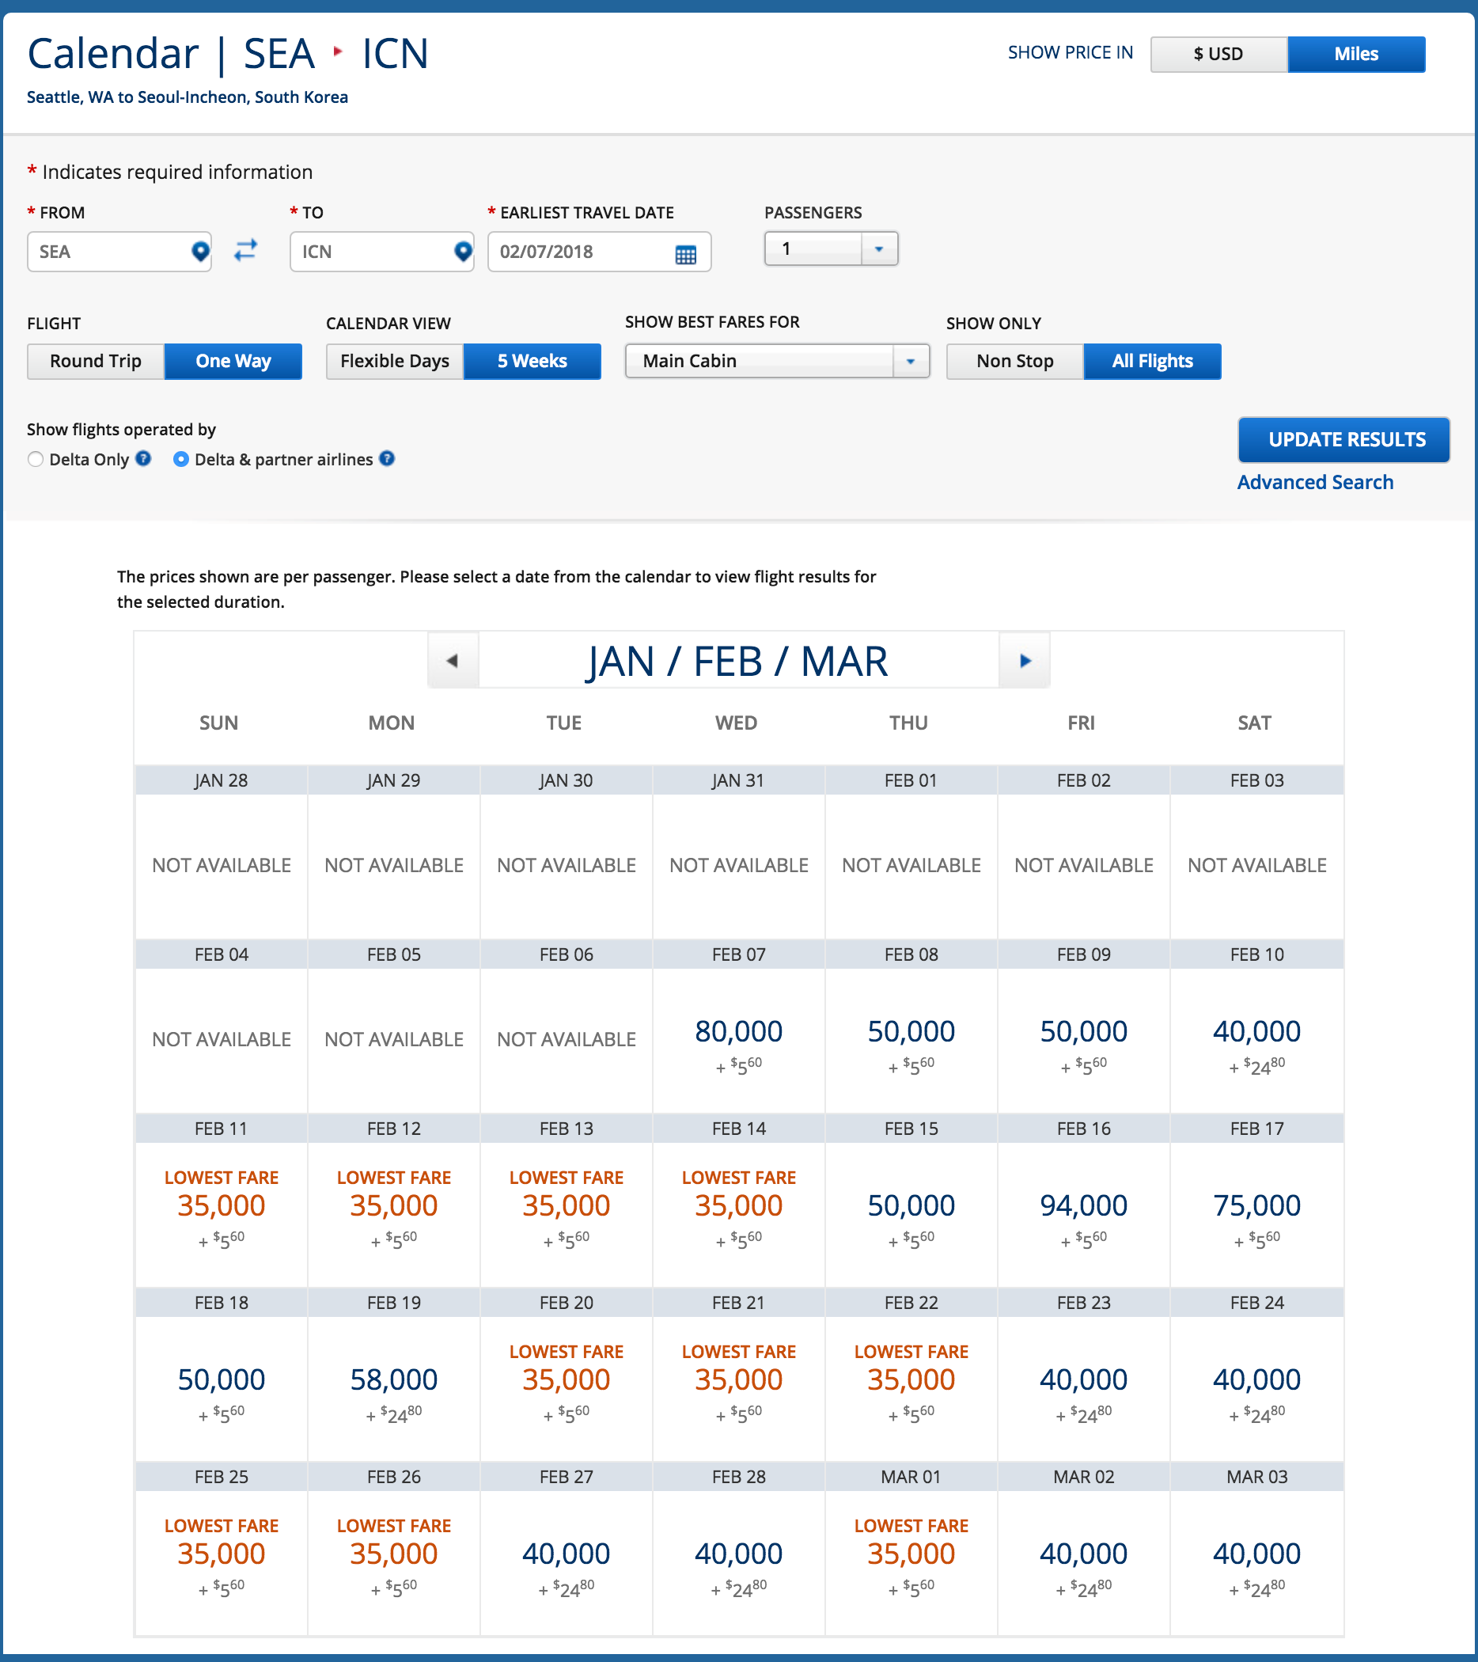
Task: Filter to show Non Stop flights only
Action: tap(1014, 361)
